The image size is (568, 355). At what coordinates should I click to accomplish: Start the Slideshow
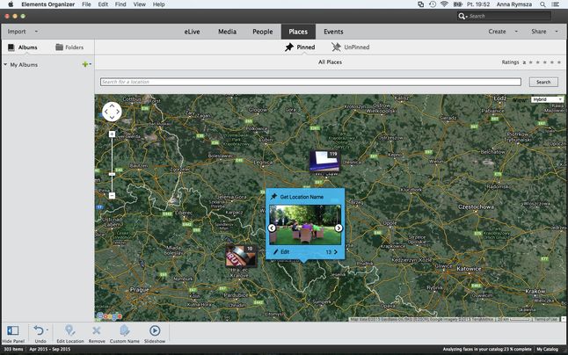tap(155, 330)
